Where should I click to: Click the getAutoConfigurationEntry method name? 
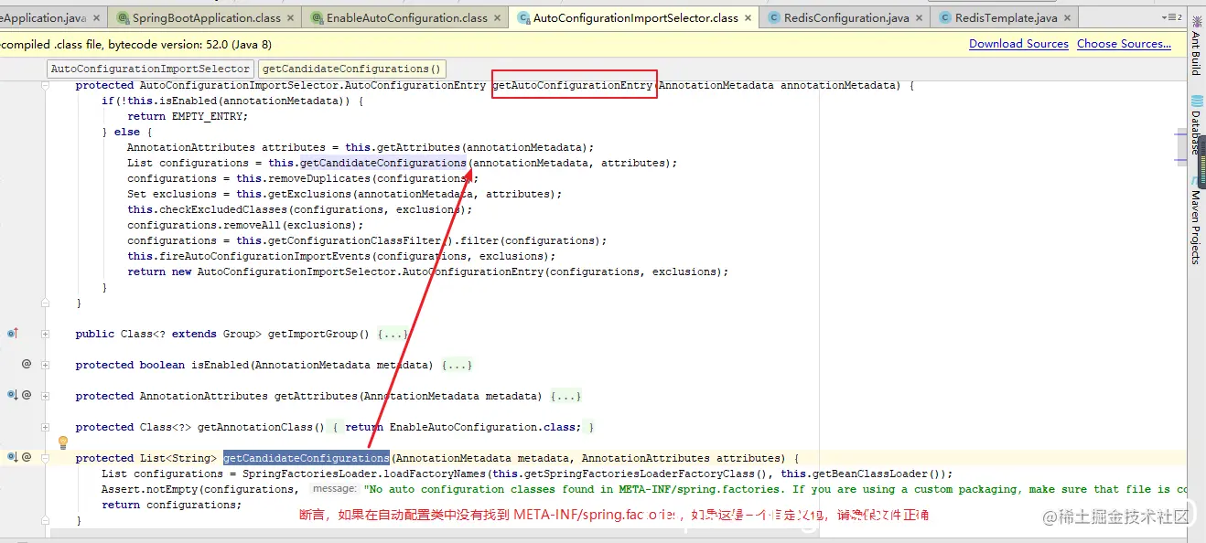click(573, 85)
